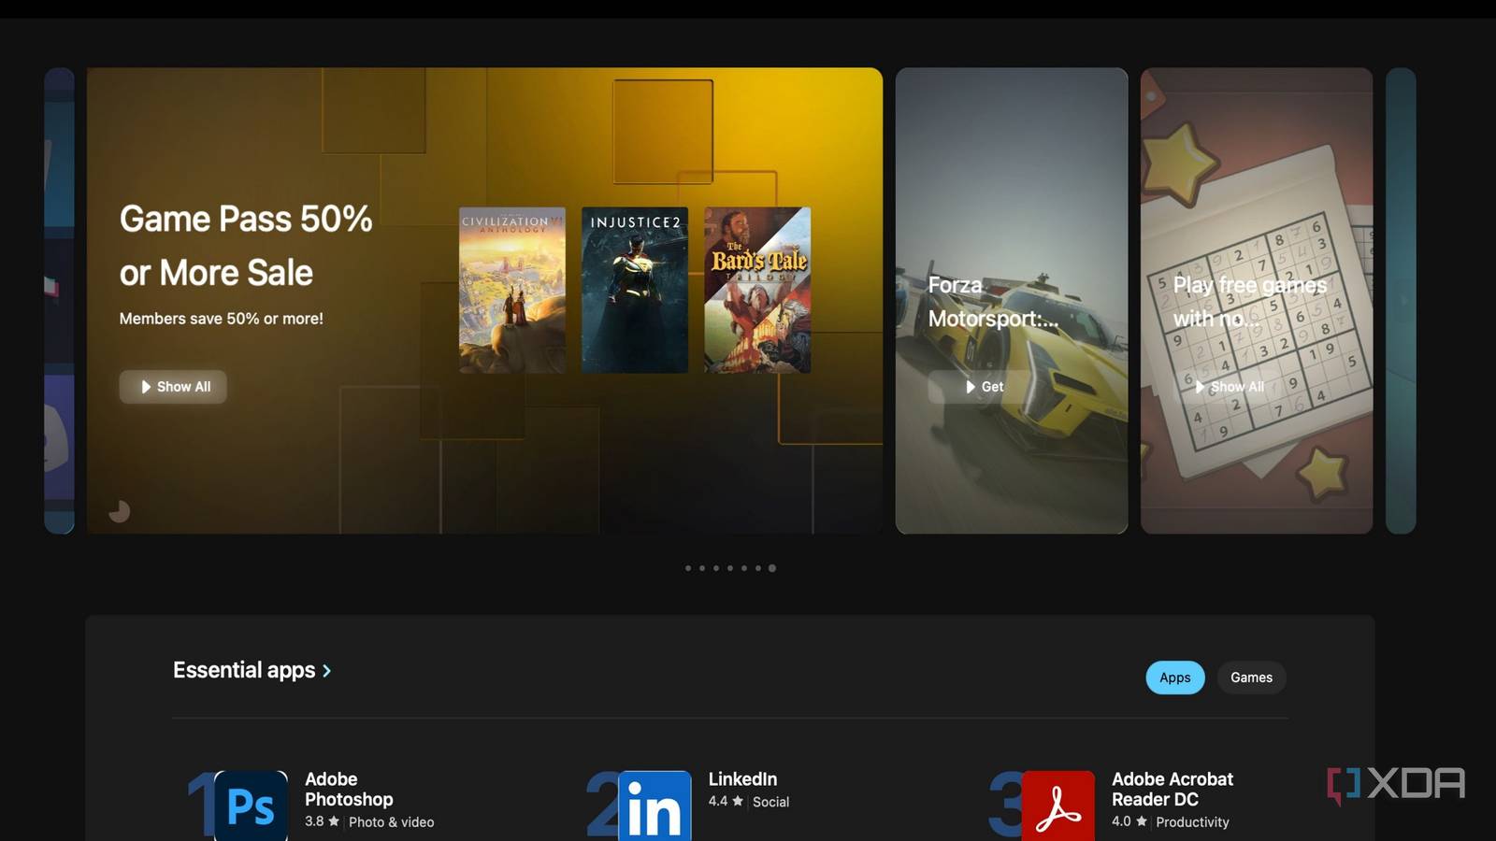The height and width of the screenshot is (841, 1496).
Task: Go to fourth carousel page dot
Action: click(730, 568)
